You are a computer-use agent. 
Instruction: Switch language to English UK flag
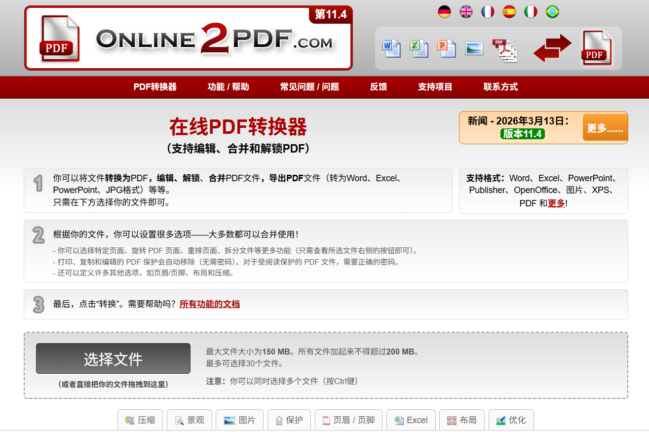pos(466,12)
